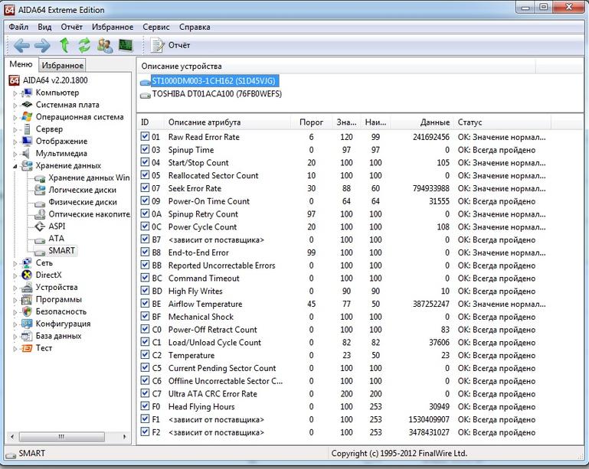Click the Безопасность shield icon

pyautogui.click(x=27, y=311)
